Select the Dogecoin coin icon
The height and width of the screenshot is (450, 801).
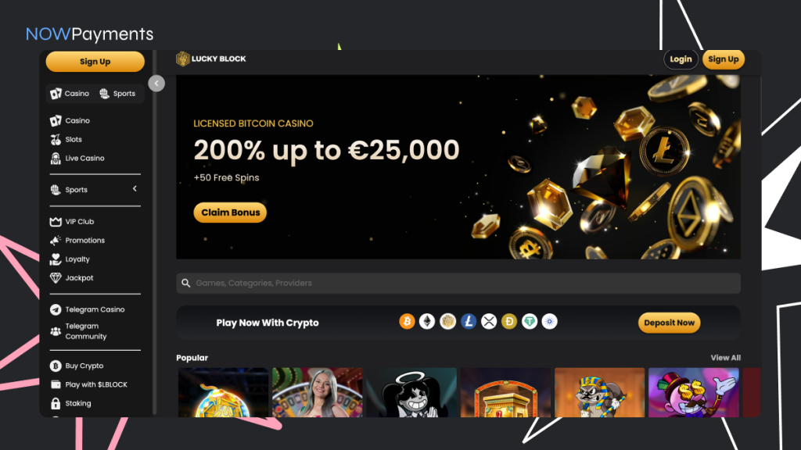[508, 321]
